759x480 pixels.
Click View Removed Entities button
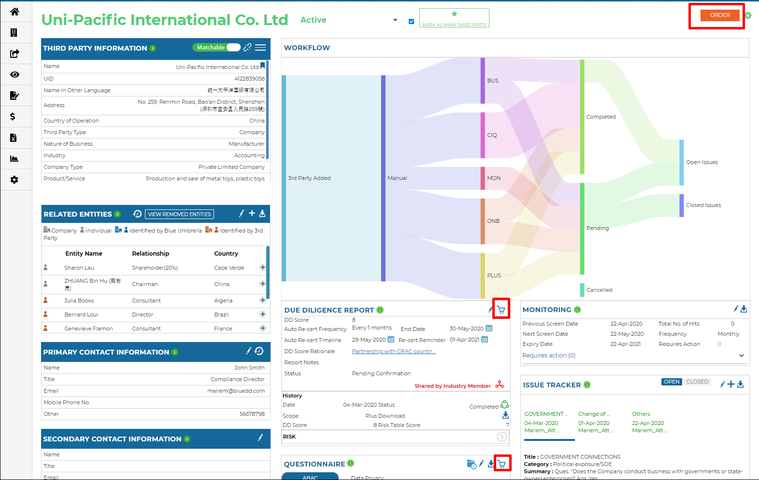pos(179,214)
